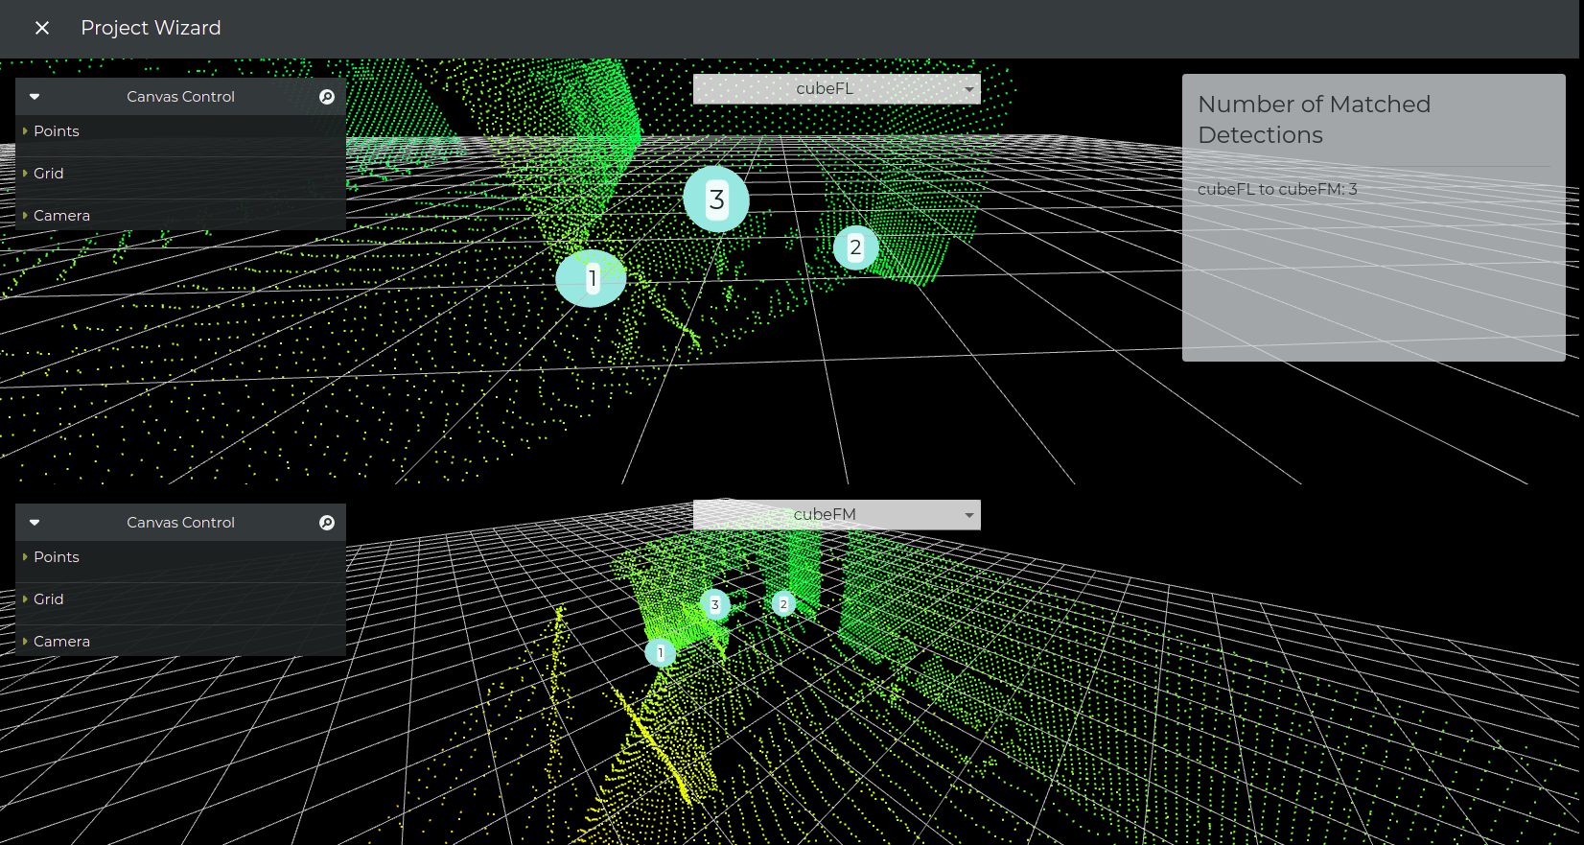Click the top Canvas Control reset-view icon
Screen dimensions: 1584x845
click(x=327, y=97)
